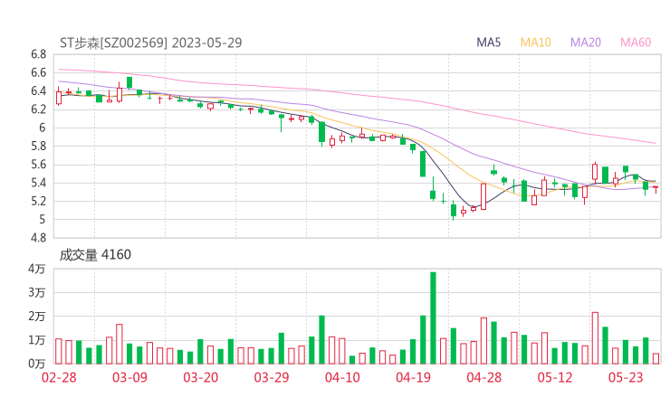
Task: Click the 05-12 date axis label
Action: point(555,377)
